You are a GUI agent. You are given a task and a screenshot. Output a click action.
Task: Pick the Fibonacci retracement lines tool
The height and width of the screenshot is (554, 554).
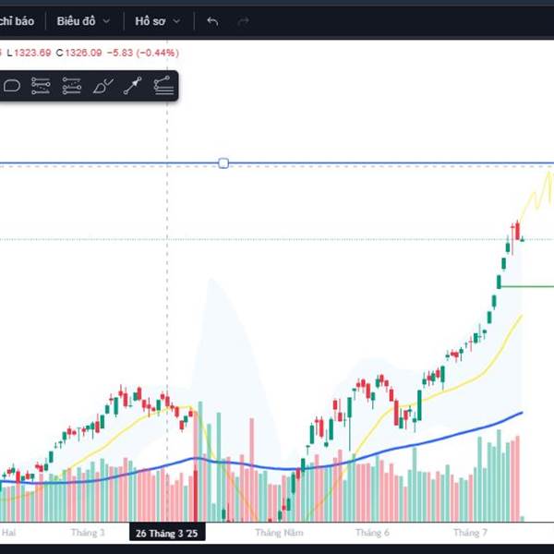point(41,86)
